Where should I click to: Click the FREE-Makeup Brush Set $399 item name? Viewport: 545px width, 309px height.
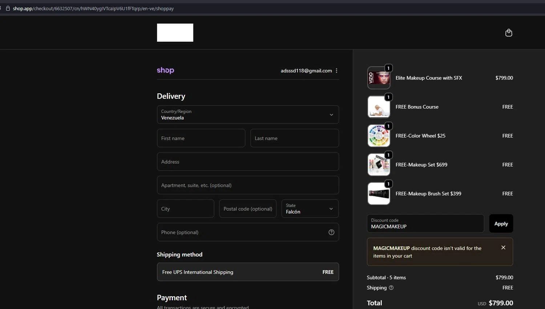[x=428, y=194]
